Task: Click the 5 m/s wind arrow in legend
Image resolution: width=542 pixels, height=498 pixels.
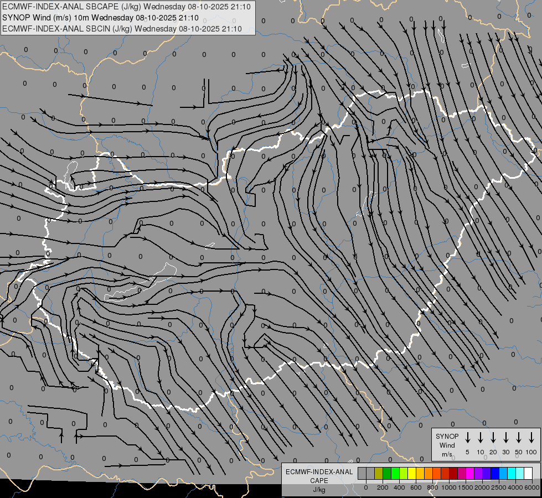Action: [468, 438]
